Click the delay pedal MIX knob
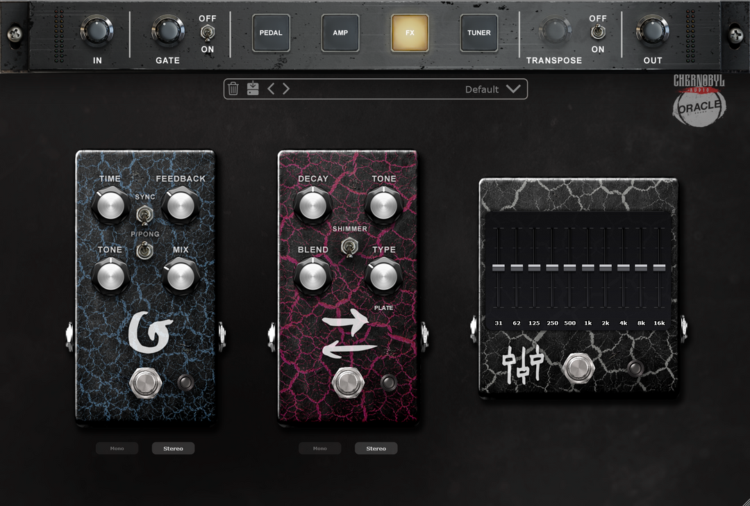 181,276
